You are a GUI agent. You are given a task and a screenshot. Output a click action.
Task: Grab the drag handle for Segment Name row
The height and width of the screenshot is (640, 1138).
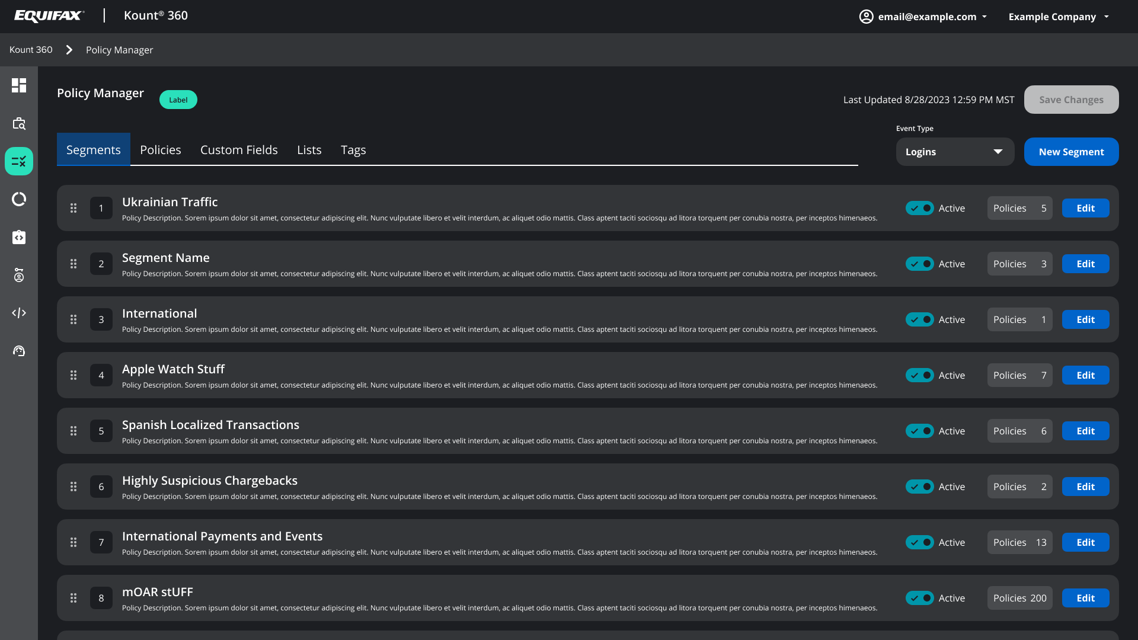[x=73, y=264]
